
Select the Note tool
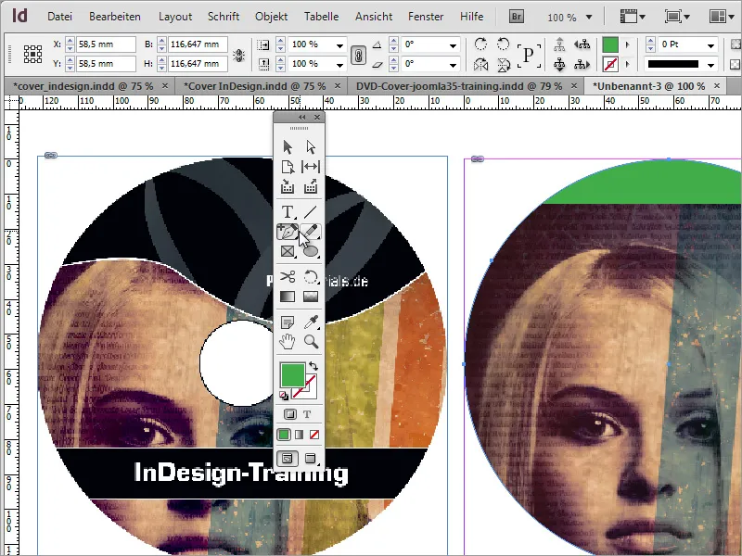coord(288,322)
